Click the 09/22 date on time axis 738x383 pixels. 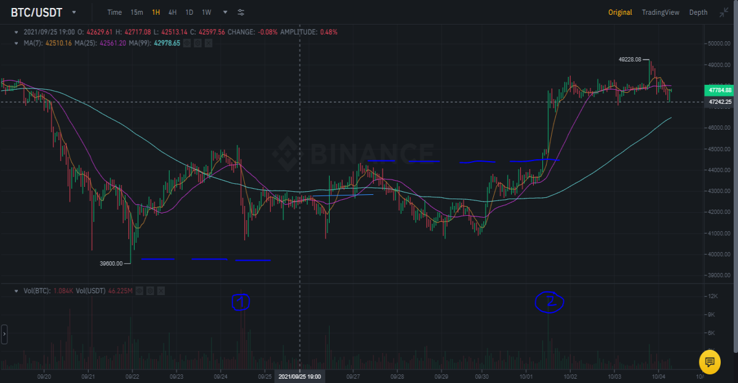point(132,376)
